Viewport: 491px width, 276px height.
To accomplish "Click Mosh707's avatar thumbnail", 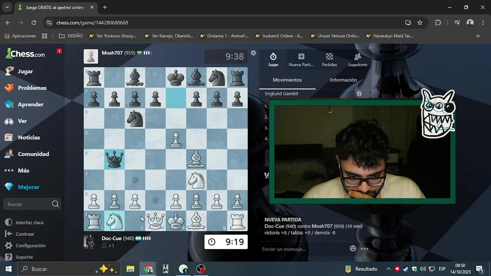I will [x=91, y=56].
